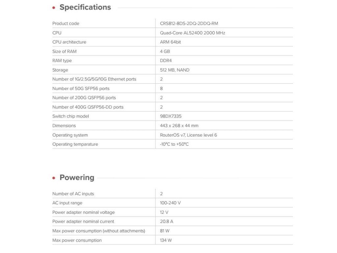Click the DDR4 RAM type value

click(166, 61)
